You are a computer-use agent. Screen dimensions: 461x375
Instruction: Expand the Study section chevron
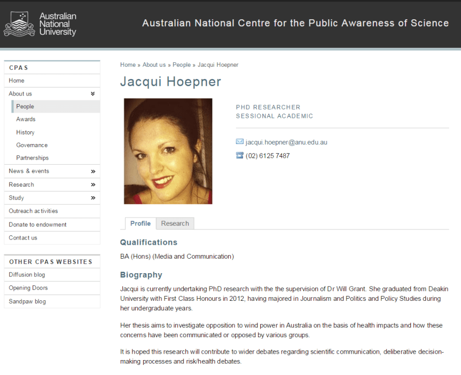point(92,198)
